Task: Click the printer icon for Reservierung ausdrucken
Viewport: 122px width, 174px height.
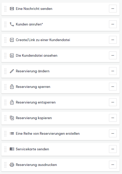Action: pyautogui.click(x=12, y=165)
